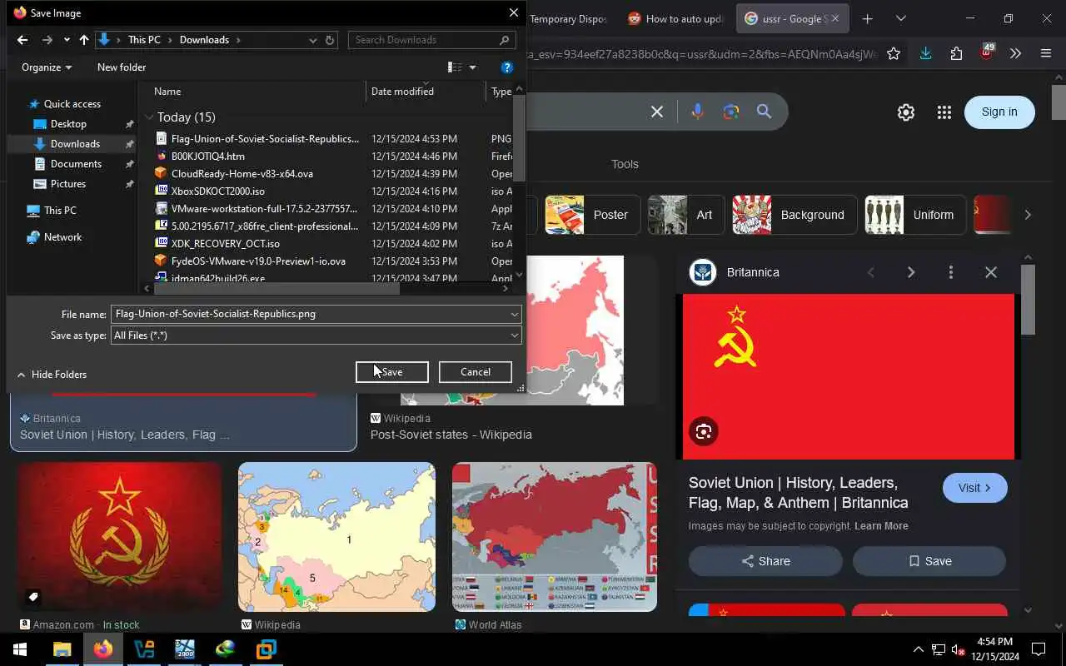The width and height of the screenshot is (1066, 666).
Task: Open a new browser tab
Action: click(x=867, y=18)
